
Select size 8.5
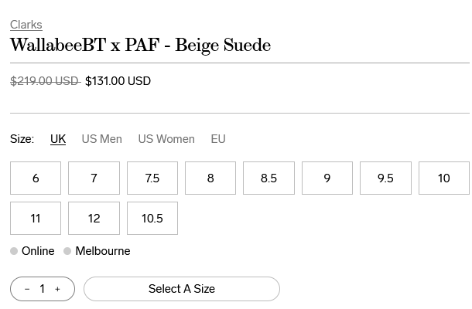pyautogui.click(x=268, y=178)
